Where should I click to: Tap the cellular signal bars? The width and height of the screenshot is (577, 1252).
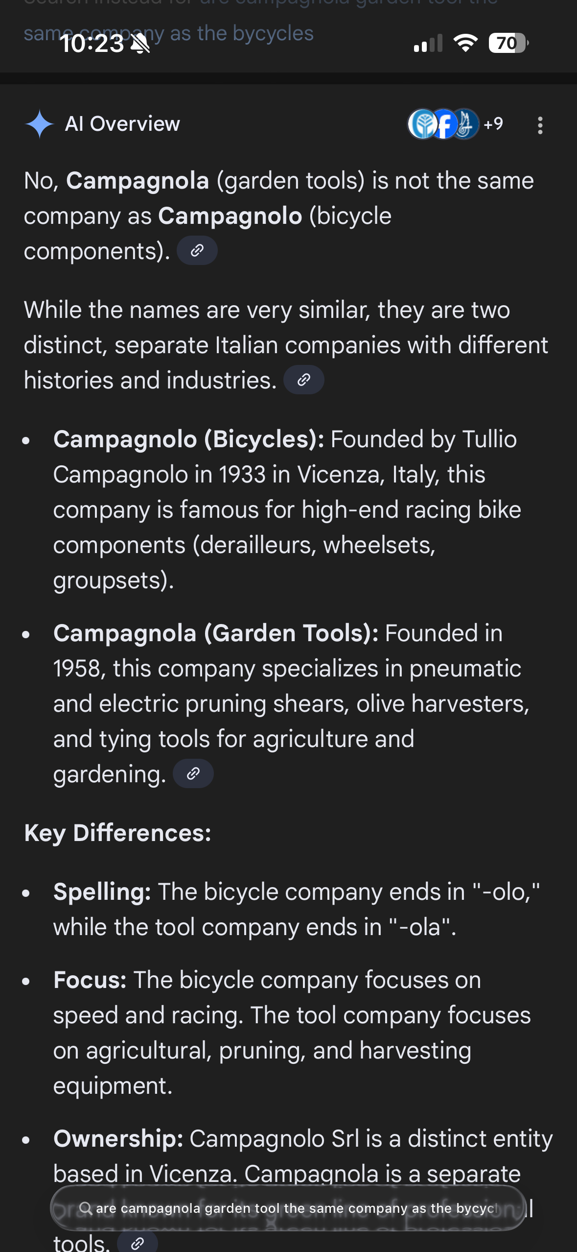[428, 43]
